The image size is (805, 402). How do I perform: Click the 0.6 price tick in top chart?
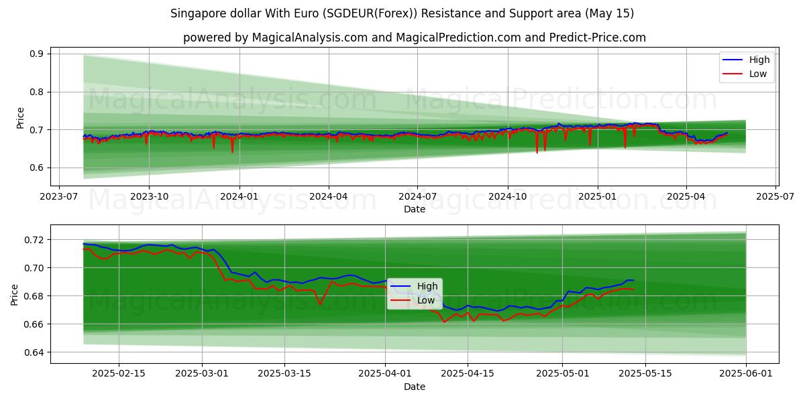click(36, 168)
